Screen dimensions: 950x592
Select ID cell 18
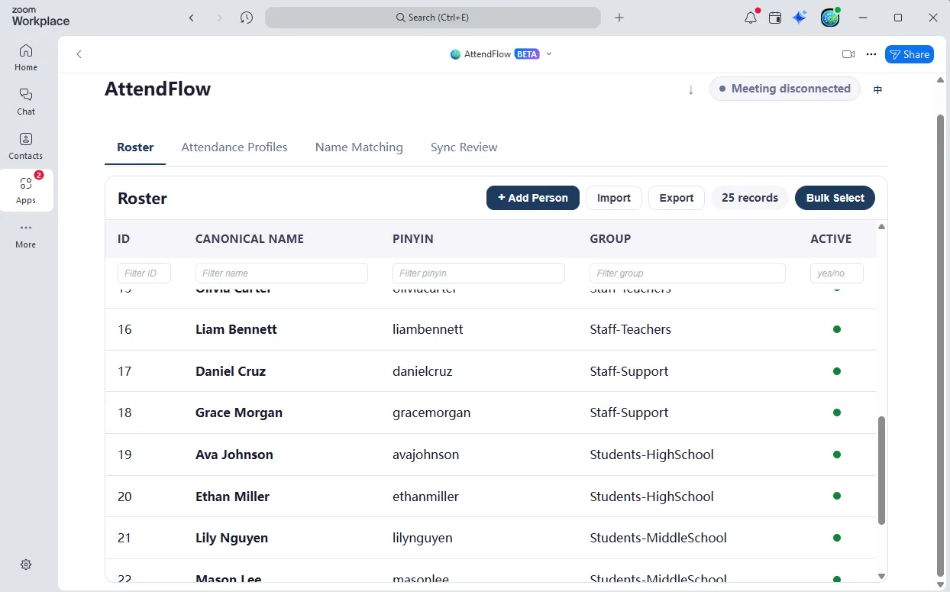pyautogui.click(x=124, y=412)
